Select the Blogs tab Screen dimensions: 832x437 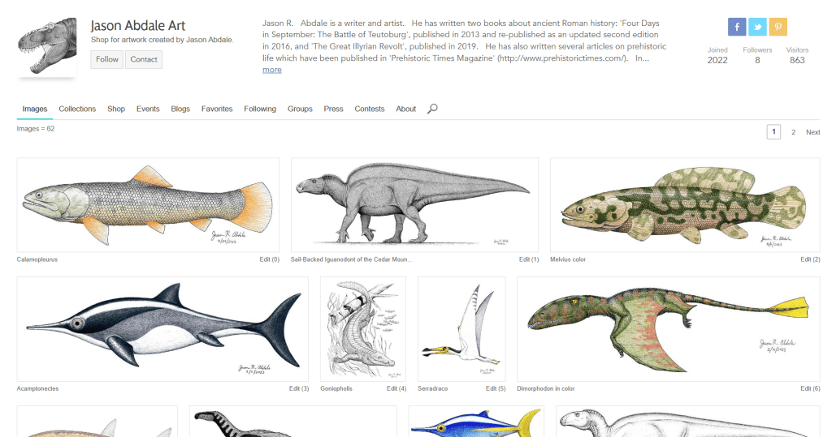point(180,109)
